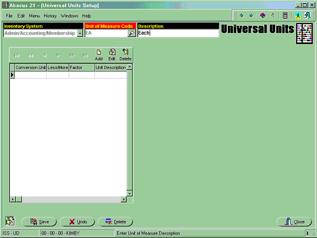The width and height of the screenshot is (317, 238).
Task: Click the grid's vertical scrollbar down arrow
Action: [x=129, y=193]
